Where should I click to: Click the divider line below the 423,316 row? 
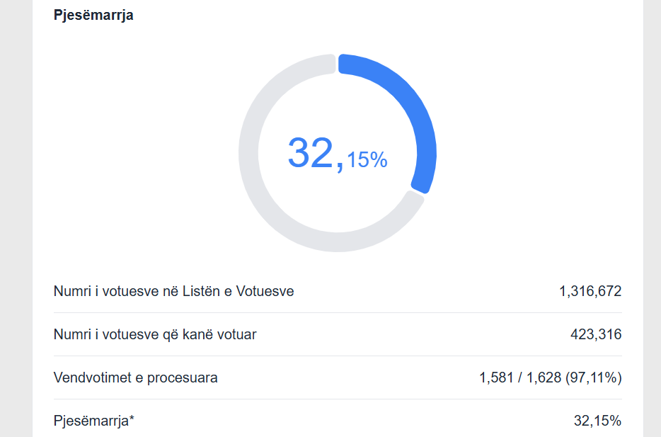pos(338,356)
